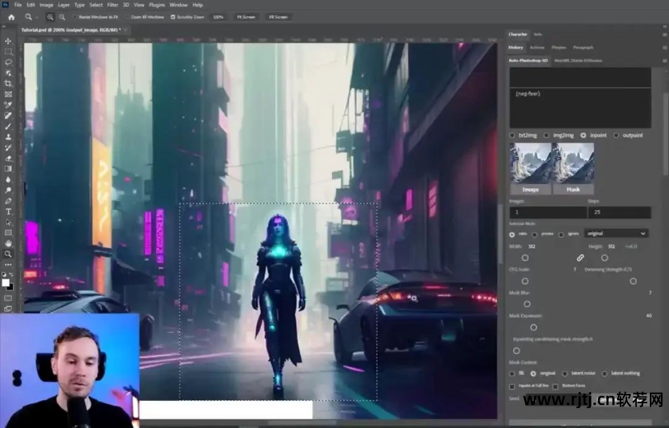The height and width of the screenshot is (428, 669).
Task: Select the Hand tool
Action: pos(8,243)
